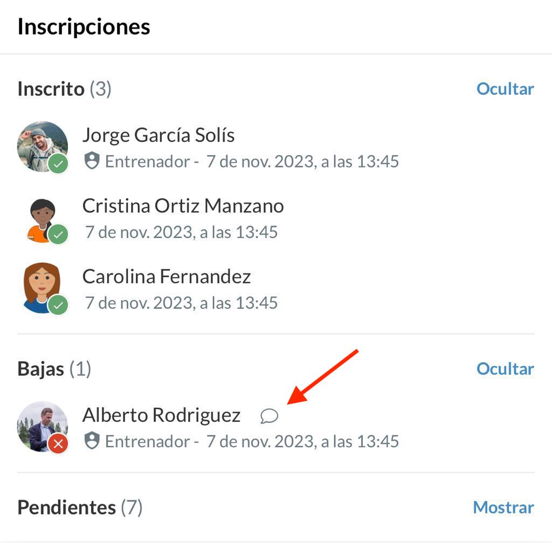Viewport: 552px width, 543px height.
Task: Show the Pendientes list with Mostrar
Action: 503,507
